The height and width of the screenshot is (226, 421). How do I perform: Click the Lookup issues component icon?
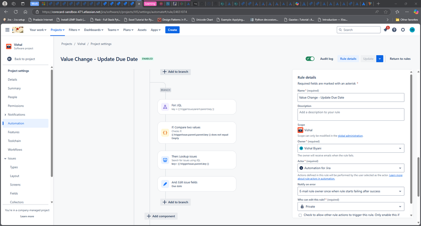click(x=165, y=160)
